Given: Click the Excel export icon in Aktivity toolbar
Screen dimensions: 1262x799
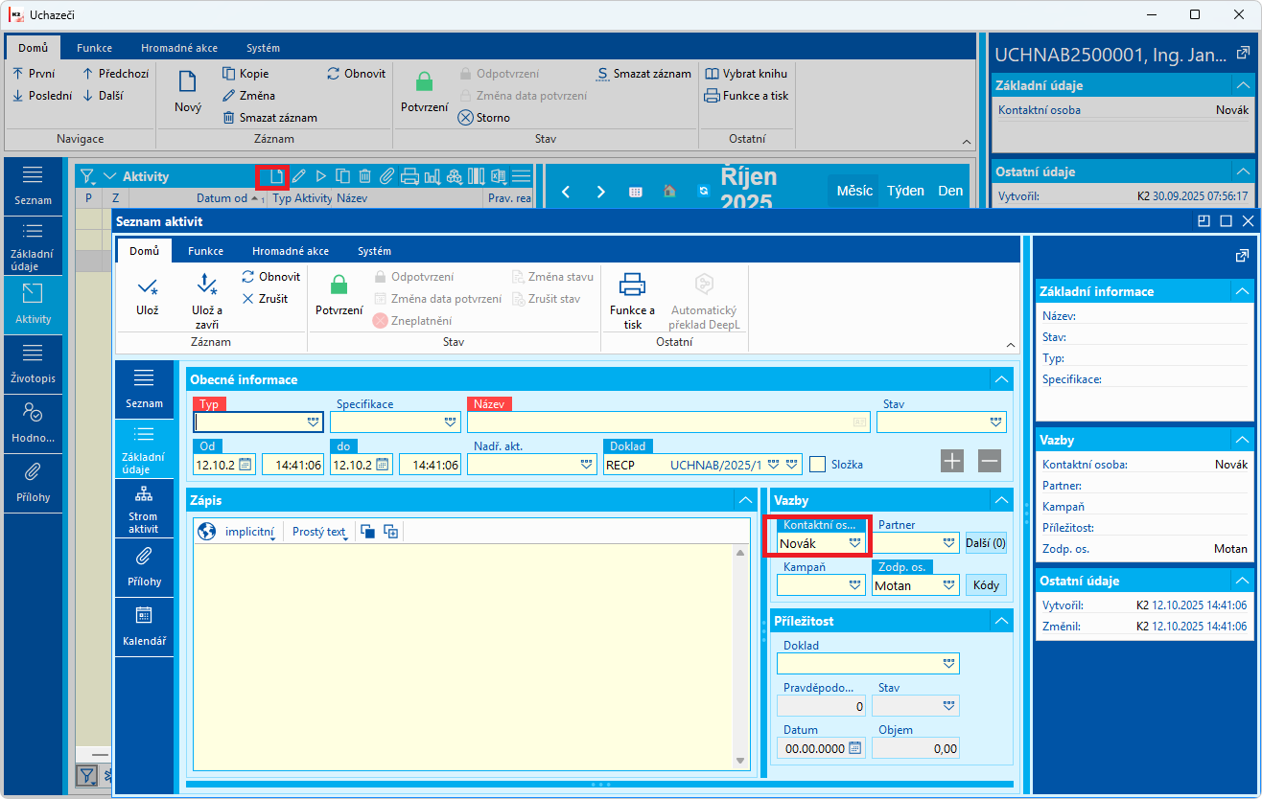Looking at the screenshot, I should point(498,176).
